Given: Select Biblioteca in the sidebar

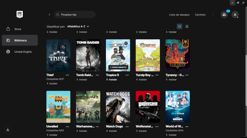Looking at the screenshot, I should coord(20,40).
